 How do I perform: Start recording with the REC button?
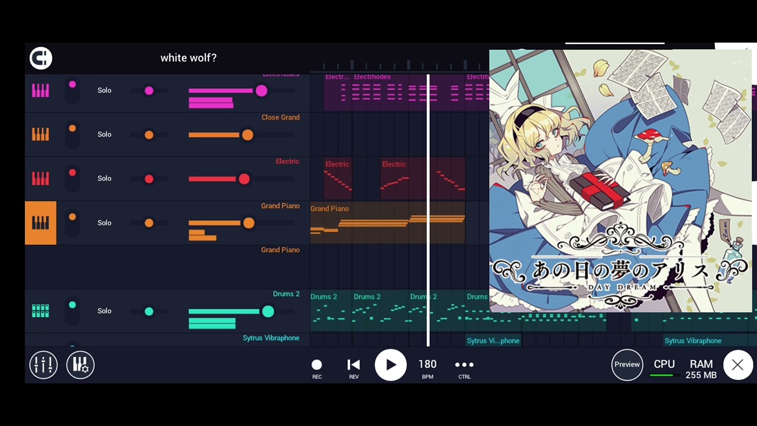tap(317, 368)
